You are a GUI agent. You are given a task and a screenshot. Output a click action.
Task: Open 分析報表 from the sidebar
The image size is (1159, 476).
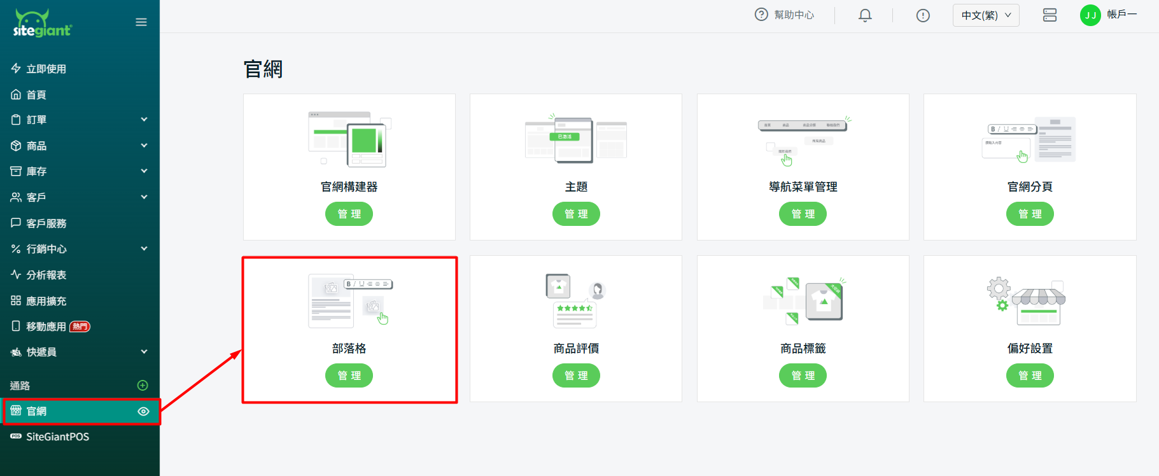click(x=46, y=275)
